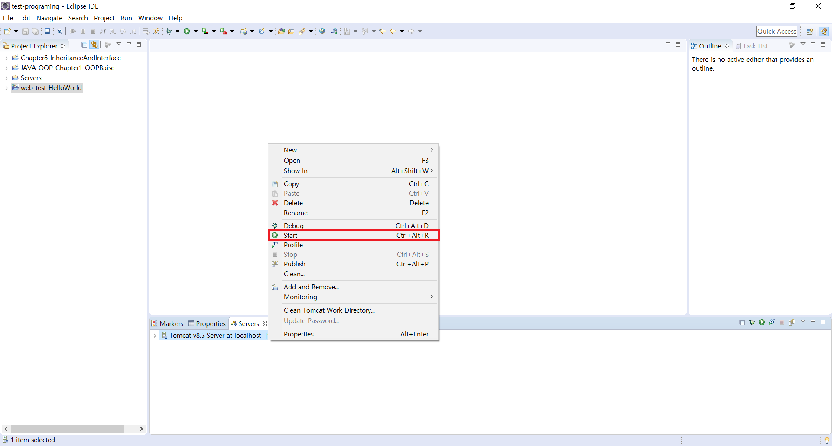Click the Coverage run icon in toolbar
The height and width of the screenshot is (446, 832).
[205, 31]
